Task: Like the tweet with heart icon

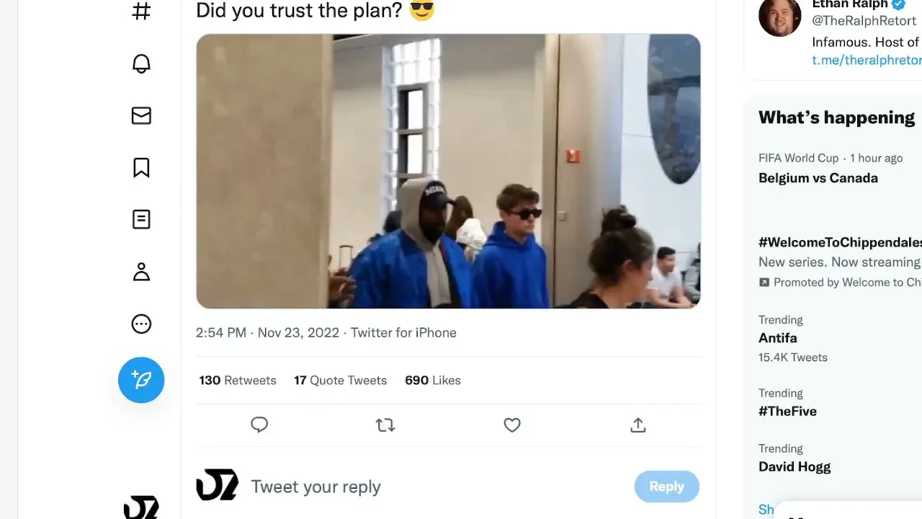Action: (512, 425)
